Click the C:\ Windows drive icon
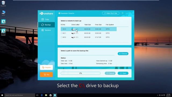This screenshot has height=97, width=172. (x=73, y=29)
